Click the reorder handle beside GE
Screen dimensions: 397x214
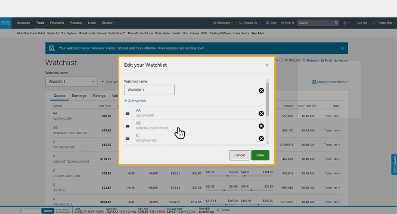127,126
